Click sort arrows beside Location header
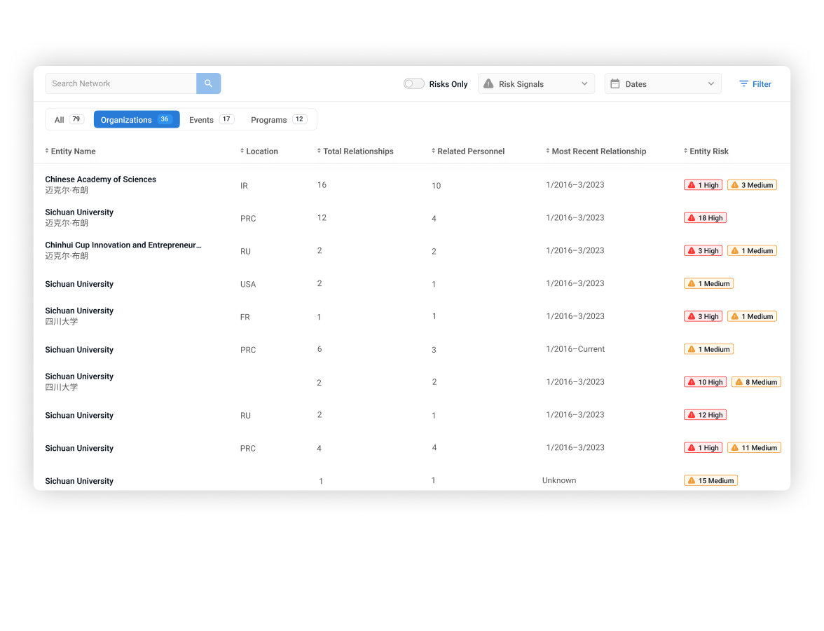This screenshot has height=631, width=824. pyautogui.click(x=242, y=151)
